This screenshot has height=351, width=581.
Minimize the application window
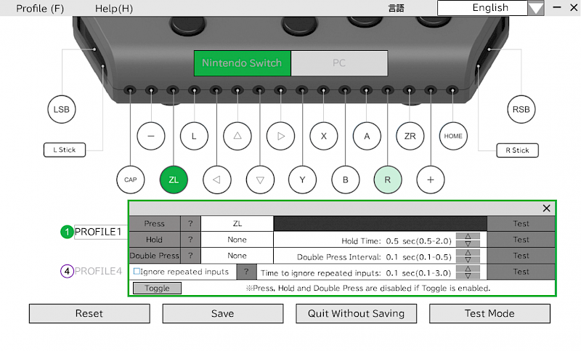pyautogui.click(x=556, y=7)
